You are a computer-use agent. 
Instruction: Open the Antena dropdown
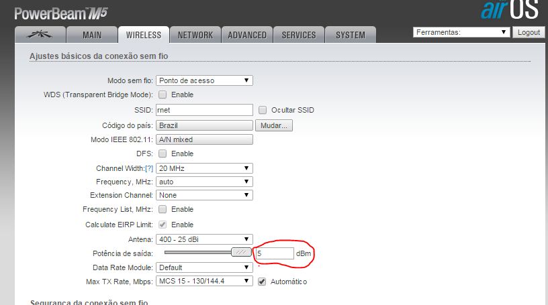coord(204,239)
